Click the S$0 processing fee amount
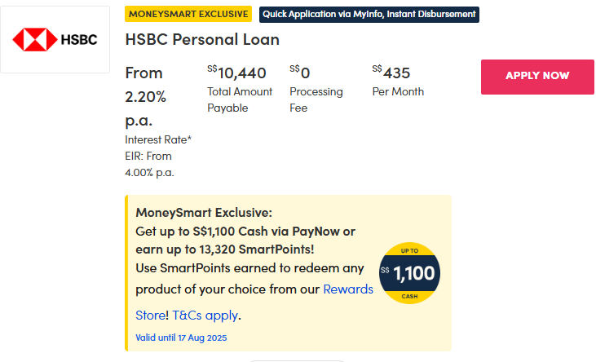 point(300,73)
